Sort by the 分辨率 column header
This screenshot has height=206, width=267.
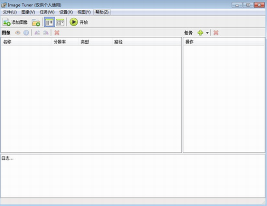point(65,42)
